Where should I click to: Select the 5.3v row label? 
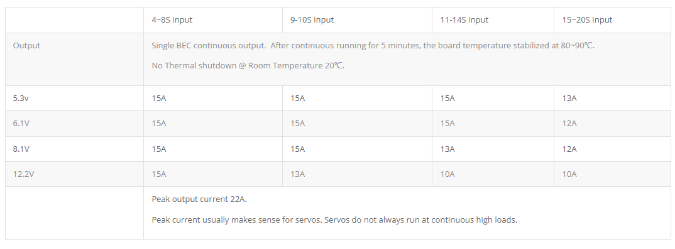coord(21,98)
